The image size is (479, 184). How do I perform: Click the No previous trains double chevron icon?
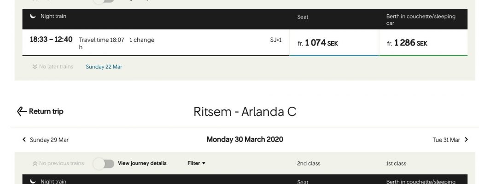coord(35,163)
